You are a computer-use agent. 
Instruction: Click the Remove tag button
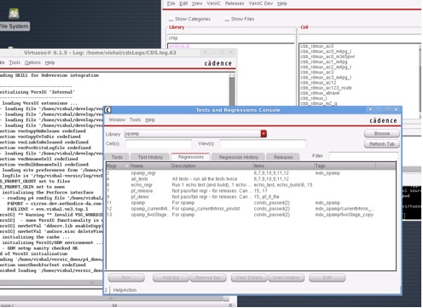[x=208, y=277]
